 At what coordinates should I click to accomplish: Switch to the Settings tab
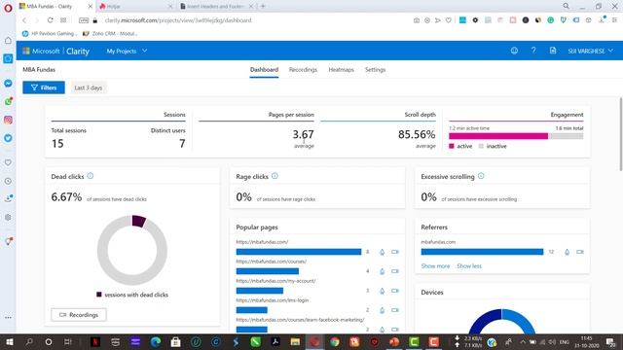coord(375,70)
